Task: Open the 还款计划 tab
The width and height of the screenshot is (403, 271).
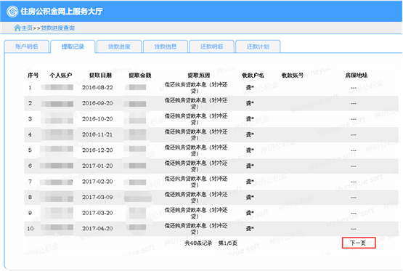Action: pos(258,46)
